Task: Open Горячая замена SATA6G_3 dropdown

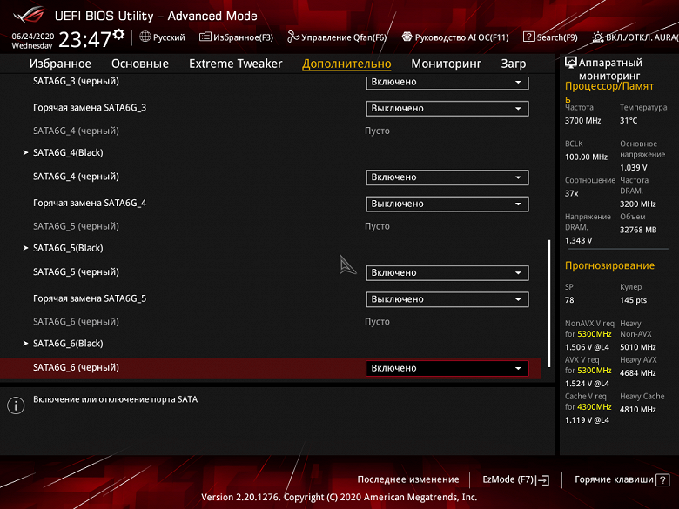Action: [x=447, y=108]
